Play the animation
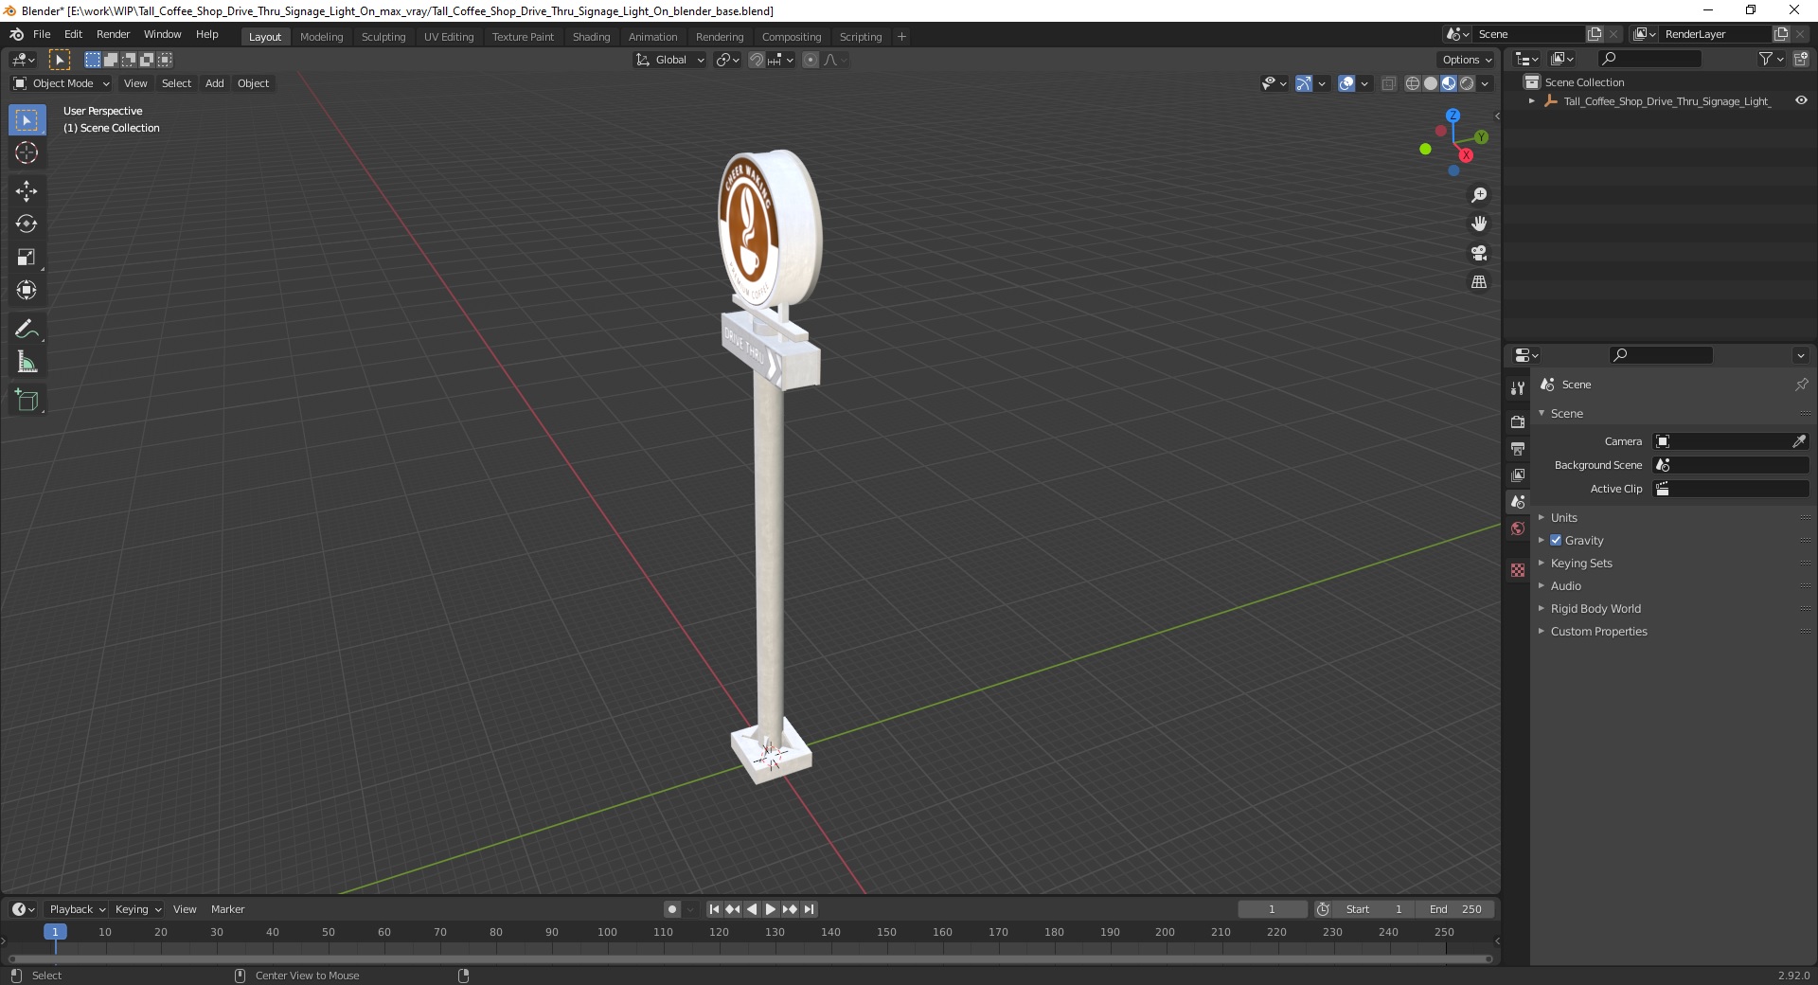This screenshot has height=985, width=1818. coord(771,909)
